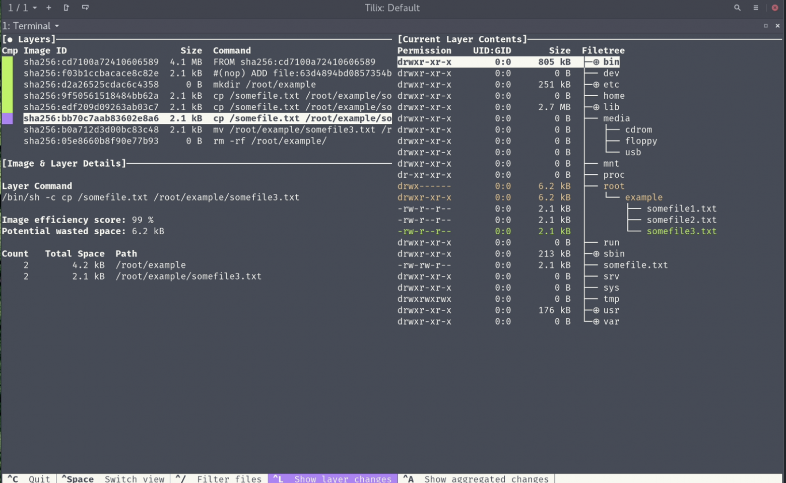Image resolution: width=786 pixels, height=483 pixels.
Task: Open the 1/1 session switcher dropdown
Action: click(22, 8)
